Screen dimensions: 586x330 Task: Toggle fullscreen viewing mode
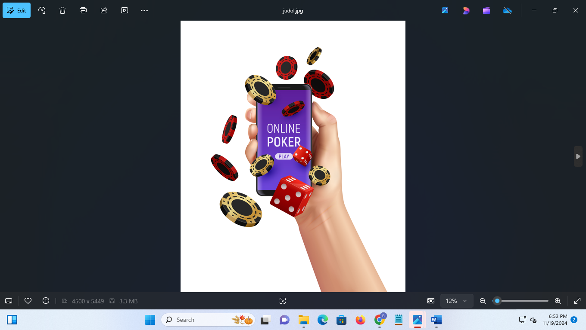pos(578,301)
